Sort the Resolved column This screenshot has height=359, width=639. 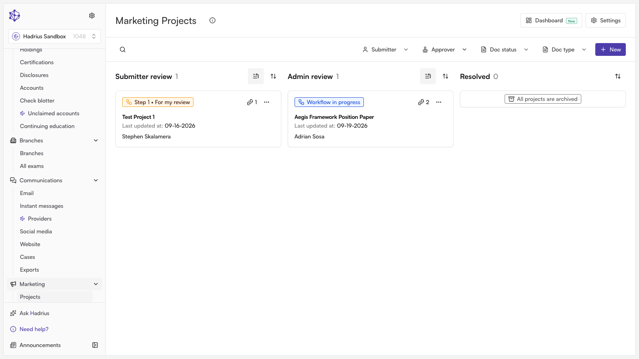tap(618, 76)
